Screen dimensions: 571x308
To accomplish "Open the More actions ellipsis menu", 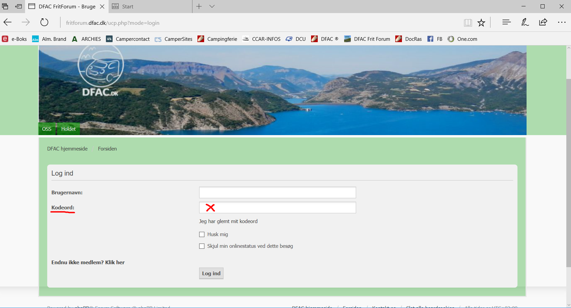I will (x=562, y=22).
